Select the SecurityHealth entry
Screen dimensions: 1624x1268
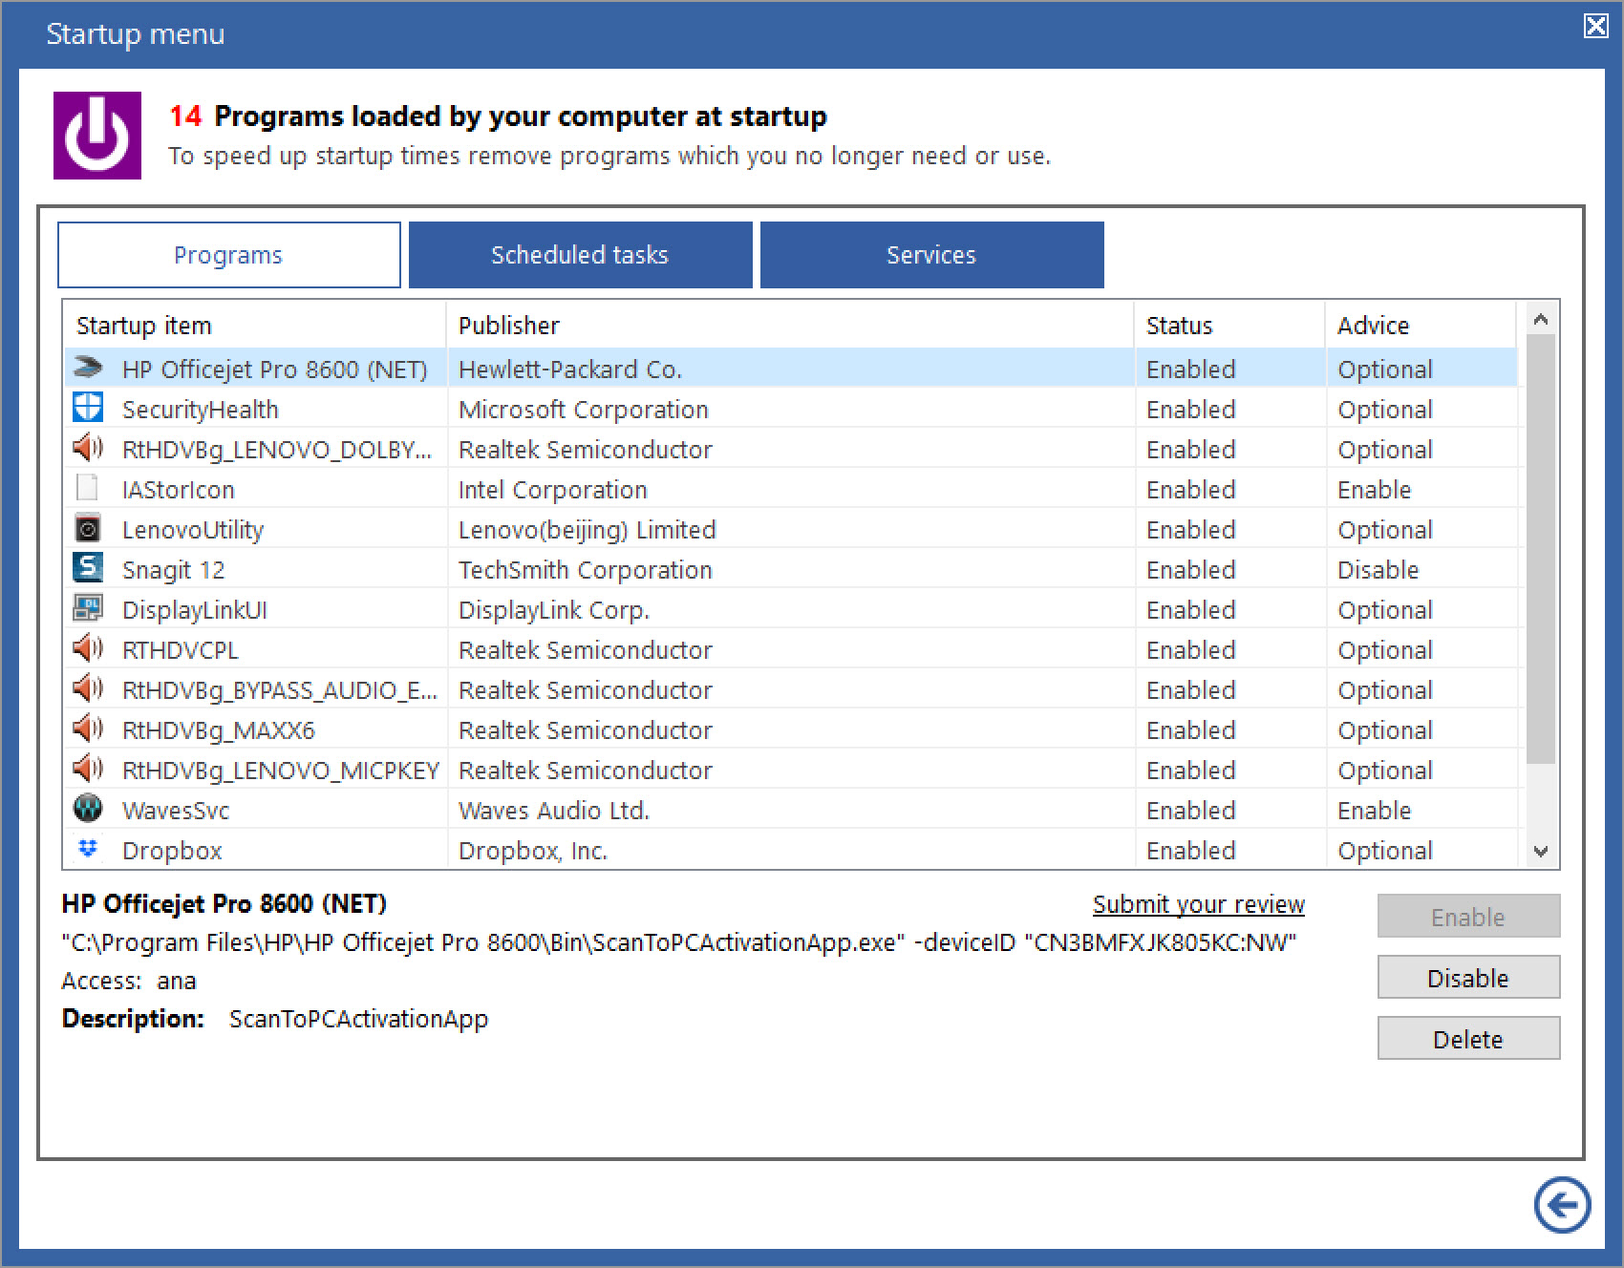(x=201, y=410)
